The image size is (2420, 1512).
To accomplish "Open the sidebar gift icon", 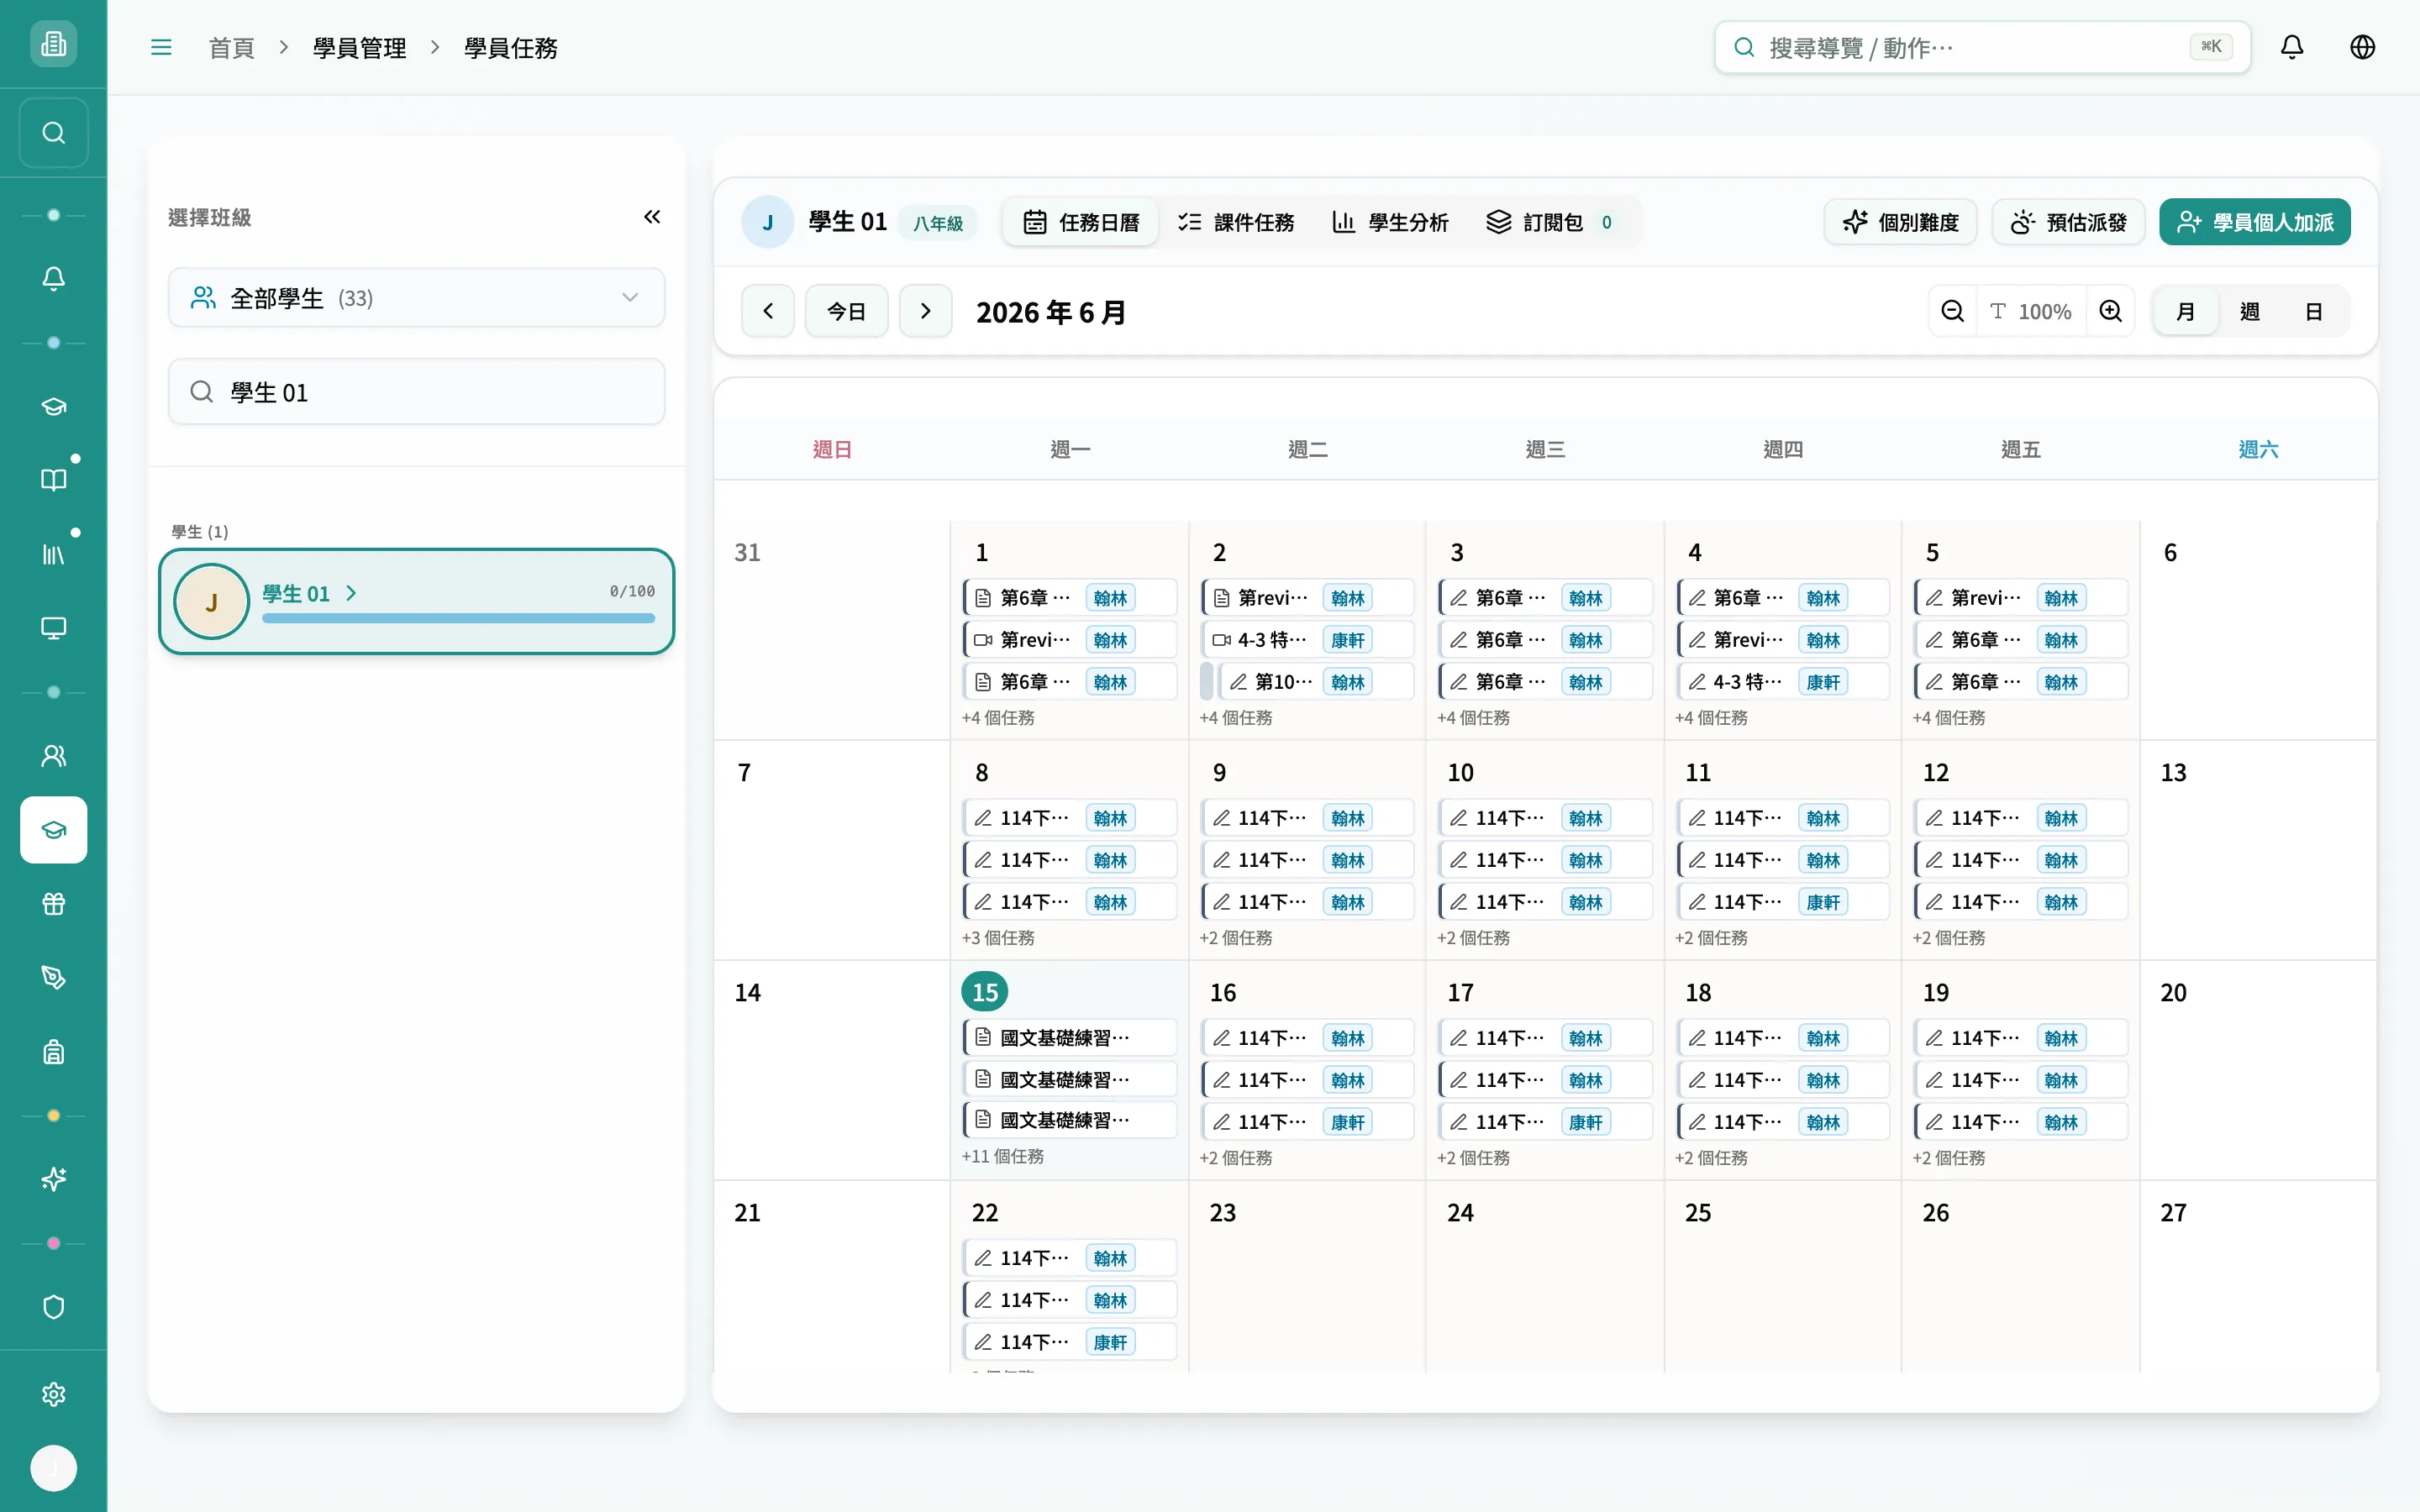I will (54, 904).
